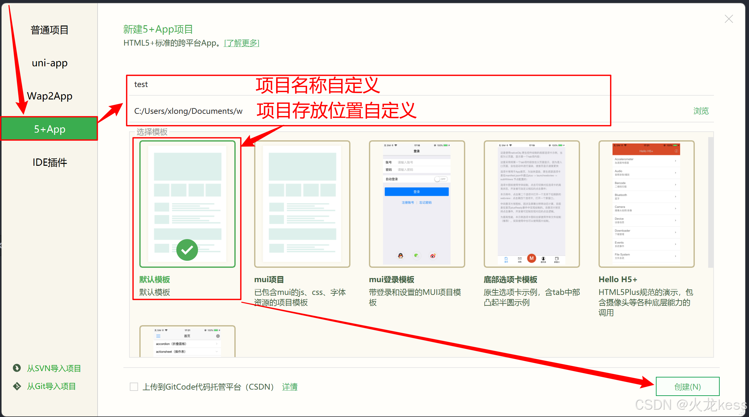Open the Wap2App project type
Viewport: 749px width, 417px height.
coord(49,96)
